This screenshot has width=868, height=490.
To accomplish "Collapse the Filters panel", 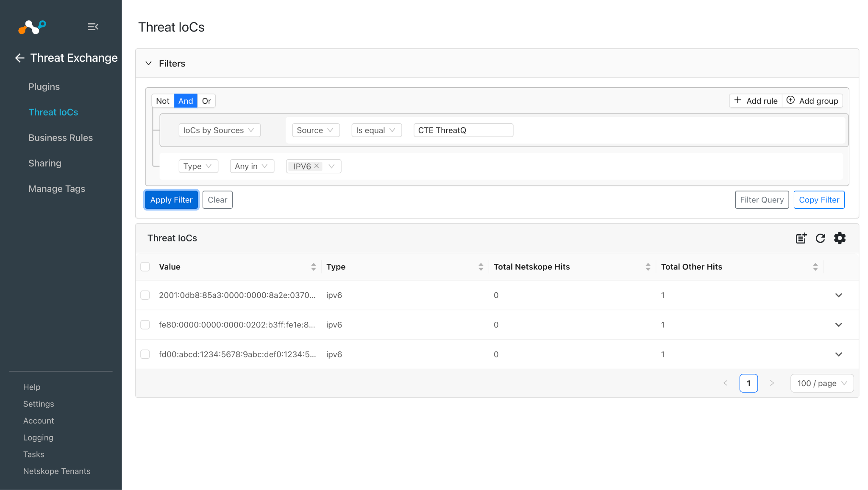I will [148, 64].
